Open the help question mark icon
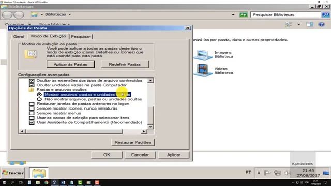The image size is (331, 186). (x=321, y=24)
